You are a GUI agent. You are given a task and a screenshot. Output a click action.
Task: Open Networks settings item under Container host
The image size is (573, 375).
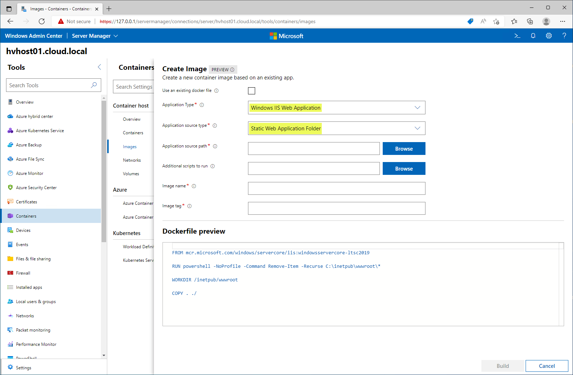click(132, 160)
